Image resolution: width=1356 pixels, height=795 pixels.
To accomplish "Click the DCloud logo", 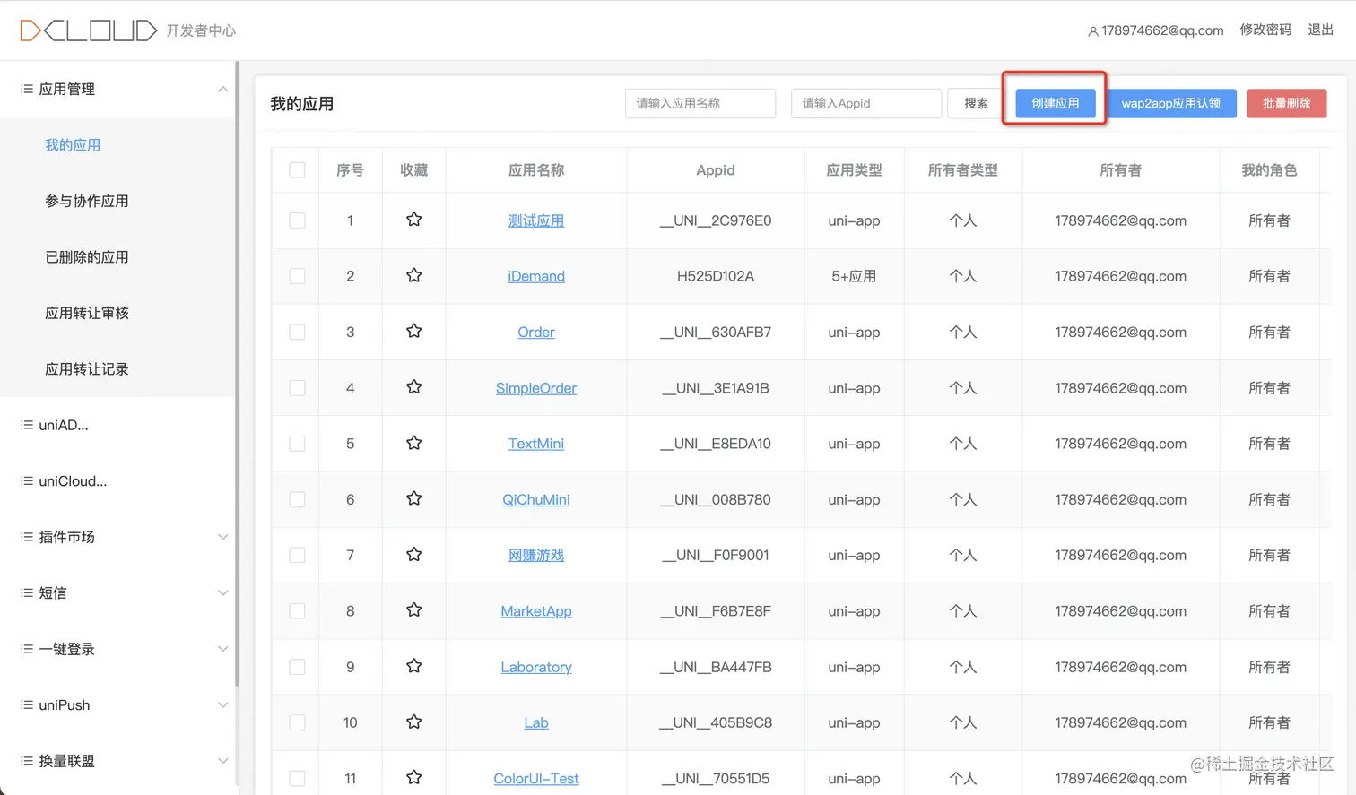I will tap(88, 30).
